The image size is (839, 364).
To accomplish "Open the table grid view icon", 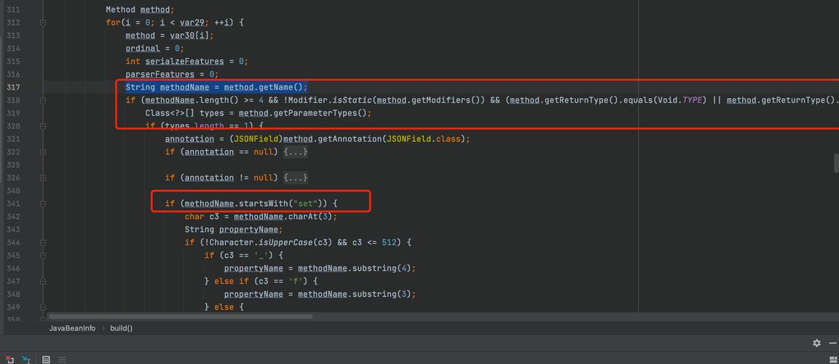I will click(46, 360).
